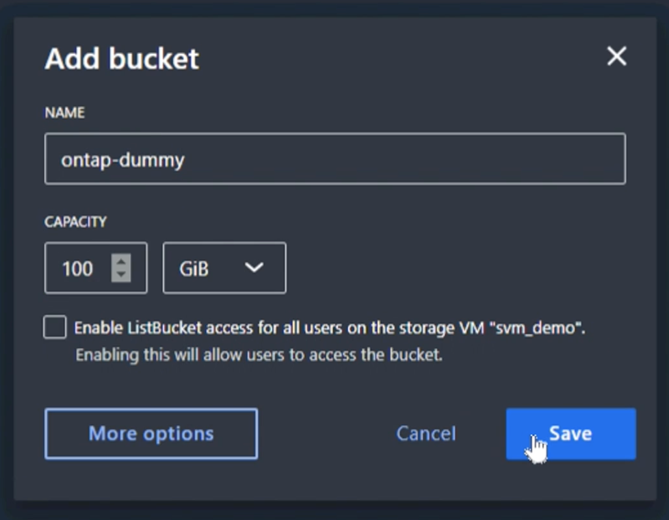Click the "Enabling this will allow" helper text

259,355
